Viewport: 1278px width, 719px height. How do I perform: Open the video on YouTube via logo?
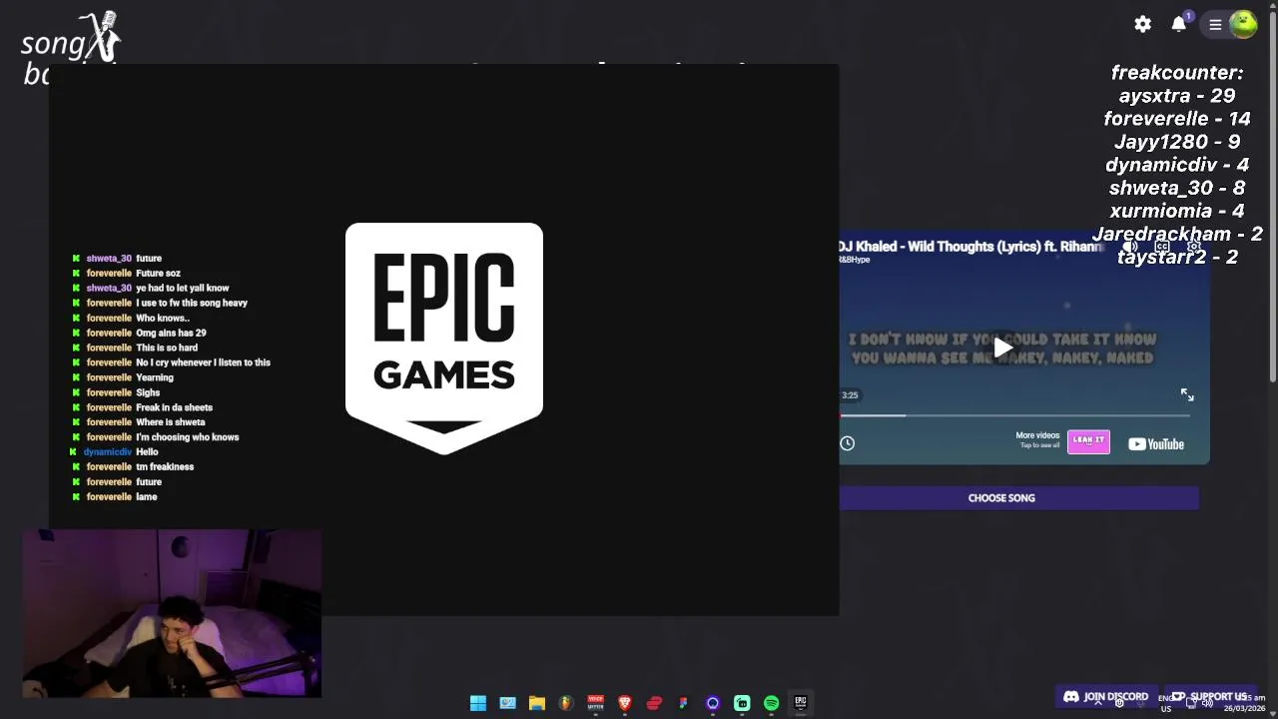click(x=1156, y=444)
